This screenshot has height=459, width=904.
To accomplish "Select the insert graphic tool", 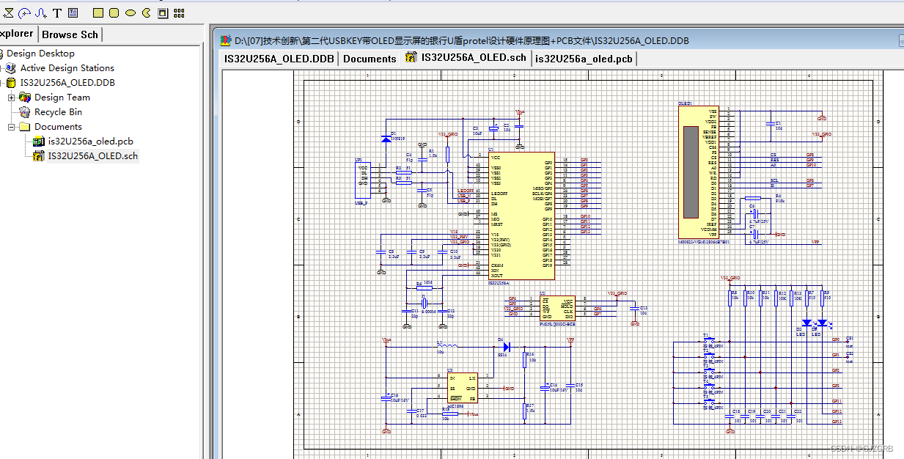I will [x=163, y=12].
